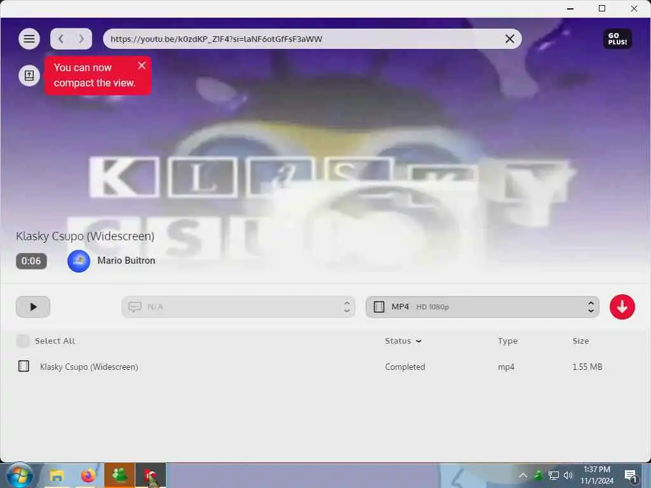Viewport: 651px width, 488px height.
Task: Open the hamburger menu
Action: point(29,39)
